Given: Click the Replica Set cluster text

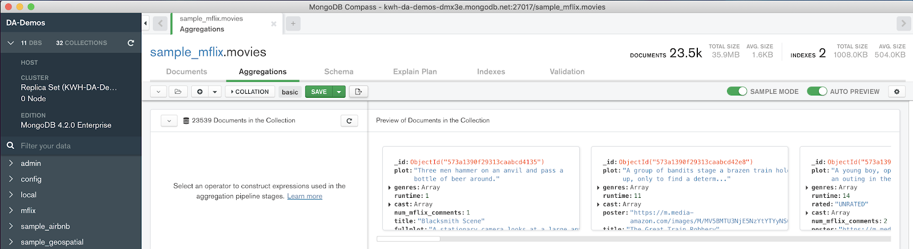Looking at the screenshot, I should (x=69, y=88).
